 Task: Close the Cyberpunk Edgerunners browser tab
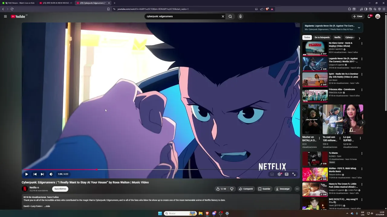(109, 3)
